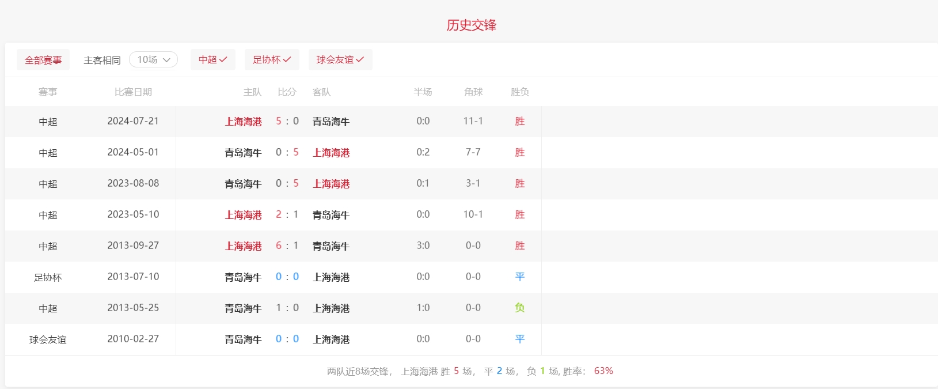Image resolution: width=938 pixels, height=389 pixels.
Task: Click 上海海港 in the 2024-07-21 match row
Action: point(243,122)
